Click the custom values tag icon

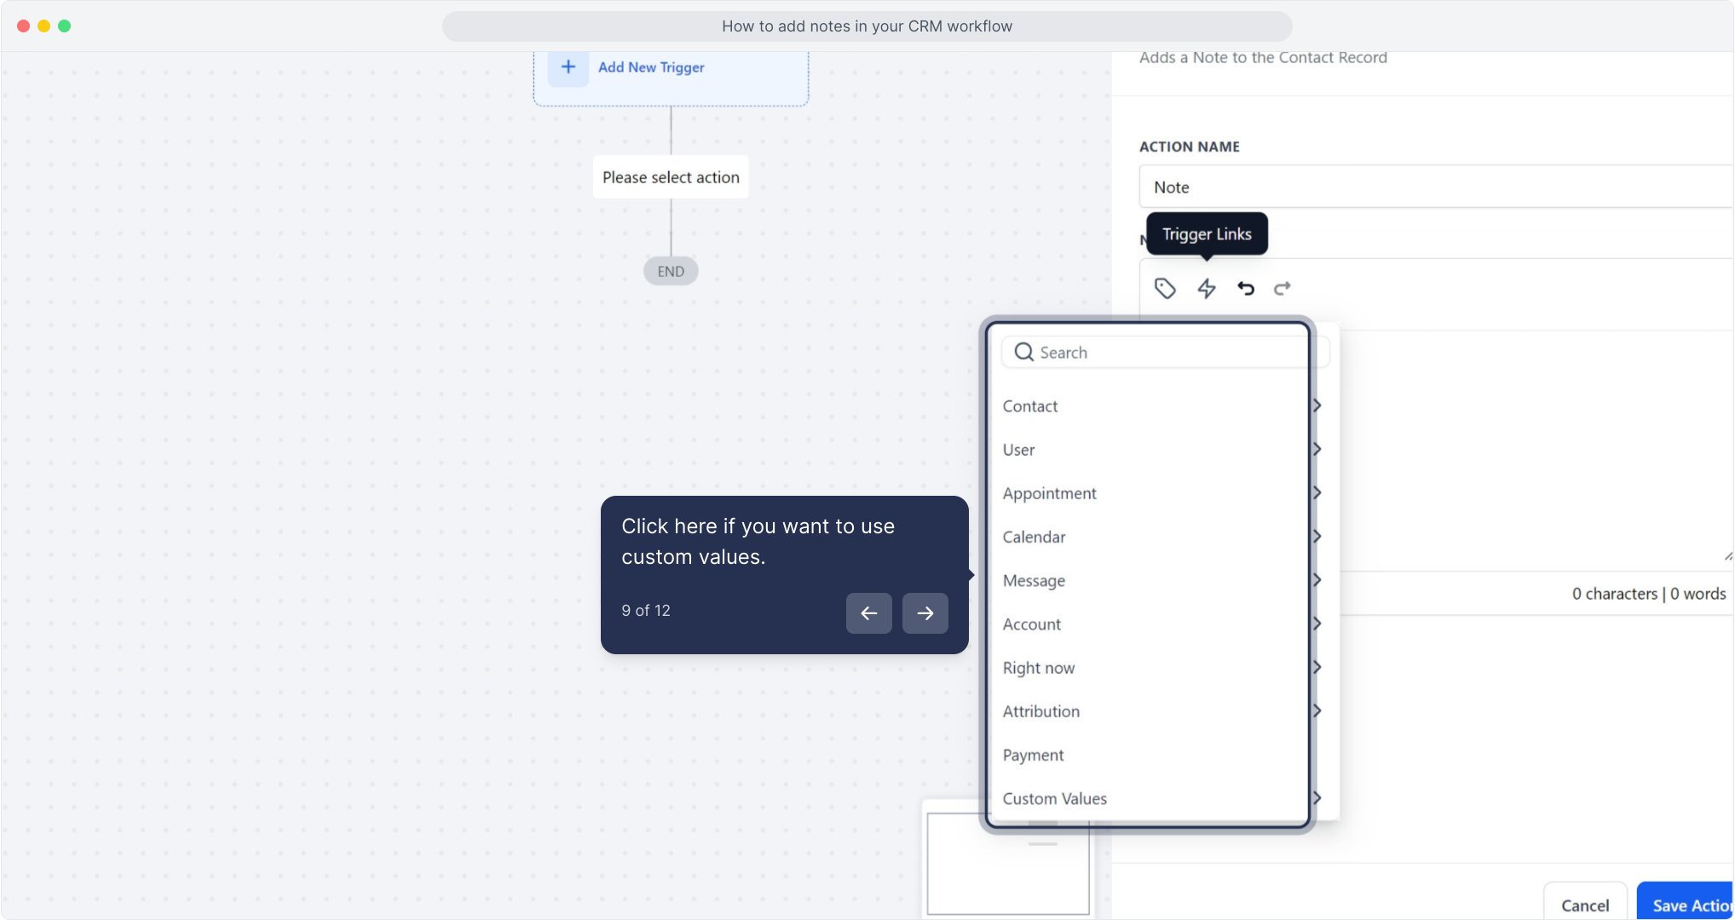point(1165,289)
